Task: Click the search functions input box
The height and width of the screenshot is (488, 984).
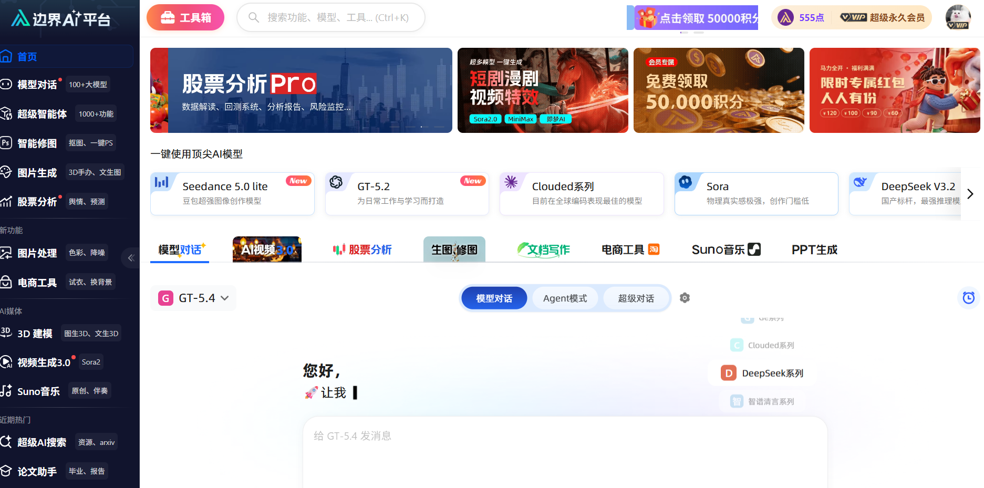Action: (337, 17)
